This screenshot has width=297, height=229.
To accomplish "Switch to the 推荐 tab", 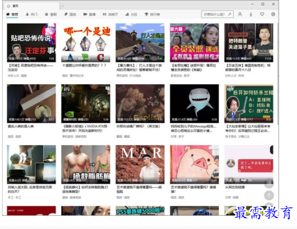I will [x=12, y=14].
